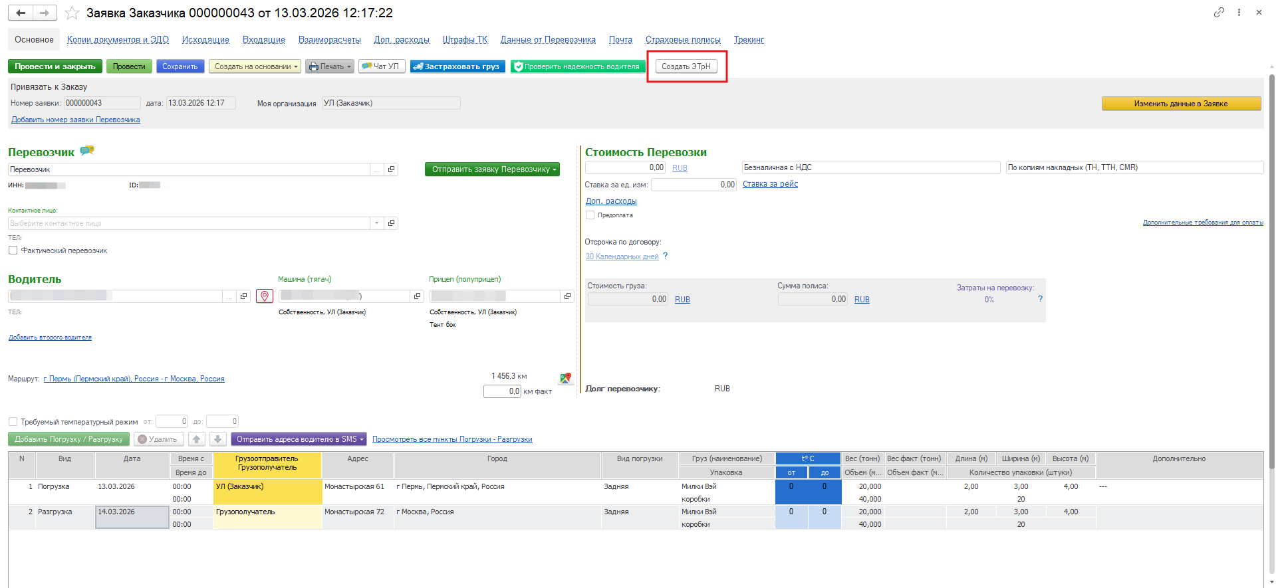Switch to the Исходящие tab
Viewport: 1276px width, 588px height.
[x=205, y=40]
